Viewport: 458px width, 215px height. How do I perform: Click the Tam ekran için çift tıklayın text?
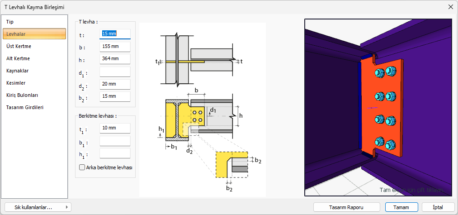pyautogui.click(x=412, y=190)
